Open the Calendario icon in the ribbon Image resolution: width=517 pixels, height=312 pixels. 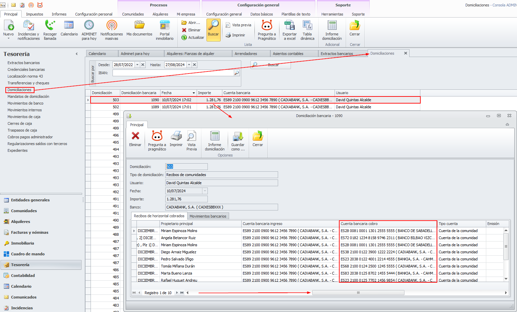(x=69, y=26)
